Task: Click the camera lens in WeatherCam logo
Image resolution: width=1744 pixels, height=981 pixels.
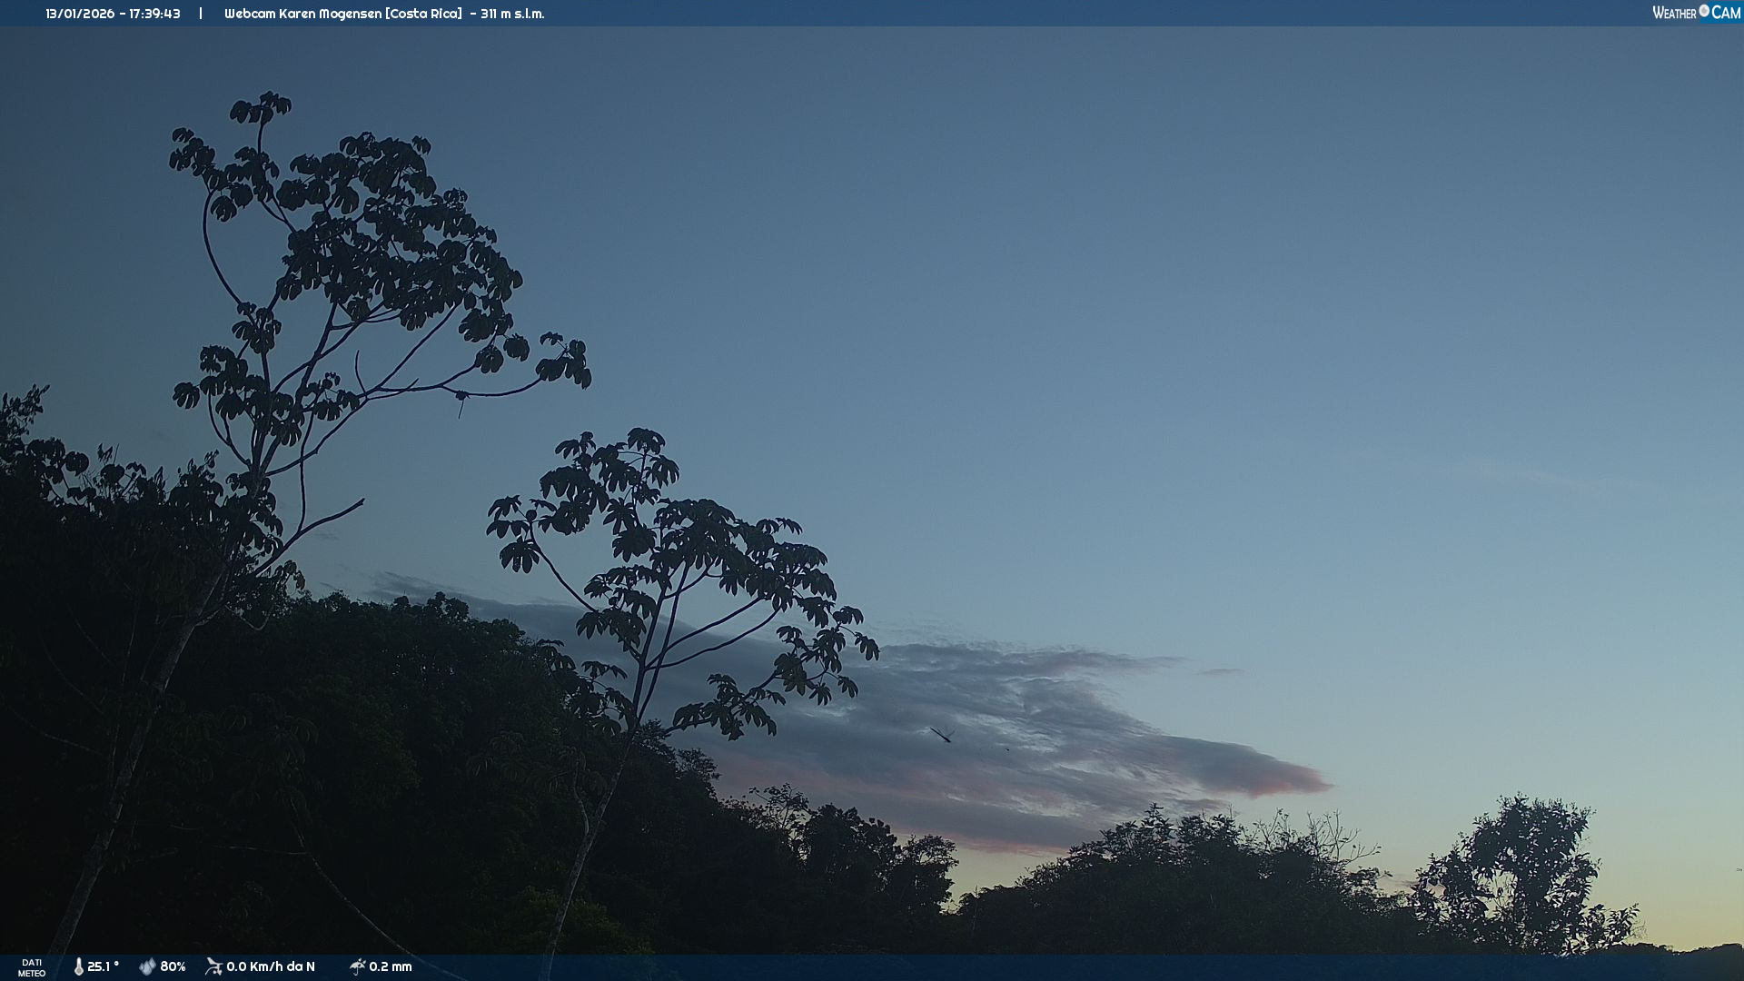Action: 1704,11
